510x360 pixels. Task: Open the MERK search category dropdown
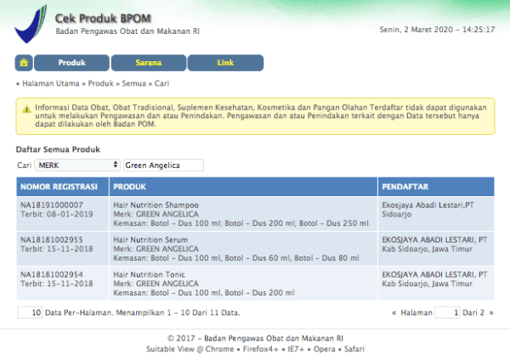(x=77, y=165)
